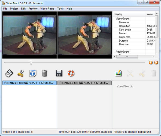Click the Audio Output property group
161x136 pixels.
click(x=122, y=52)
